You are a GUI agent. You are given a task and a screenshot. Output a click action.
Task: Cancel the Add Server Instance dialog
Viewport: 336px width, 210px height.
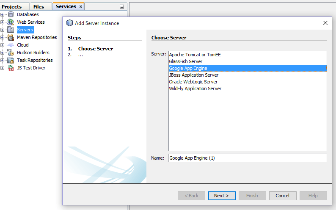pyautogui.click(x=282, y=196)
